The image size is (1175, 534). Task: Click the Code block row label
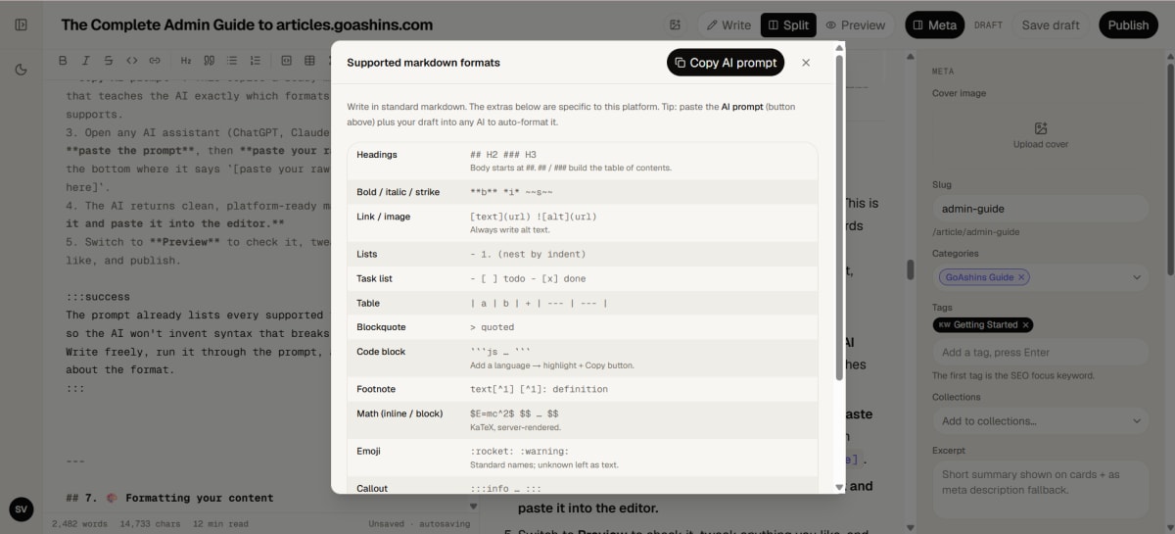pyautogui.click(x=381, y=352)
